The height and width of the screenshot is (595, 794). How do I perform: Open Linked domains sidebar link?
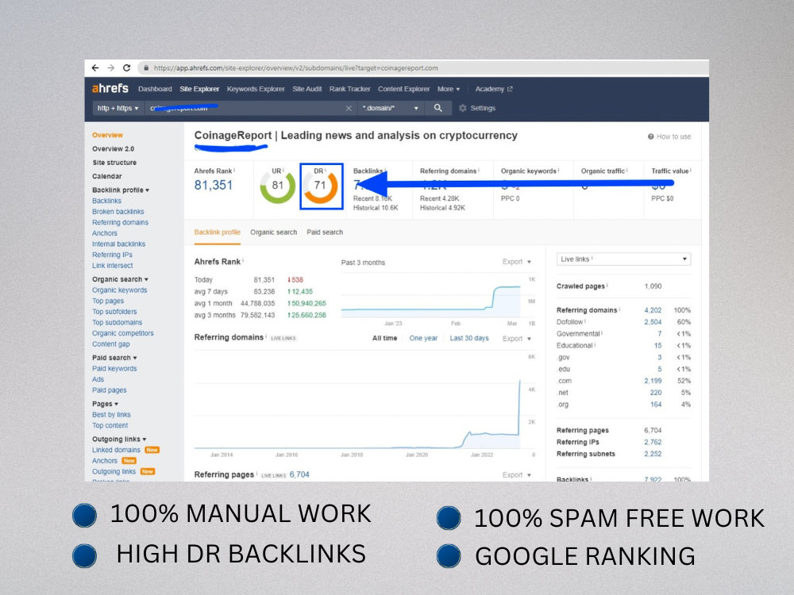(x=116, y=450)
